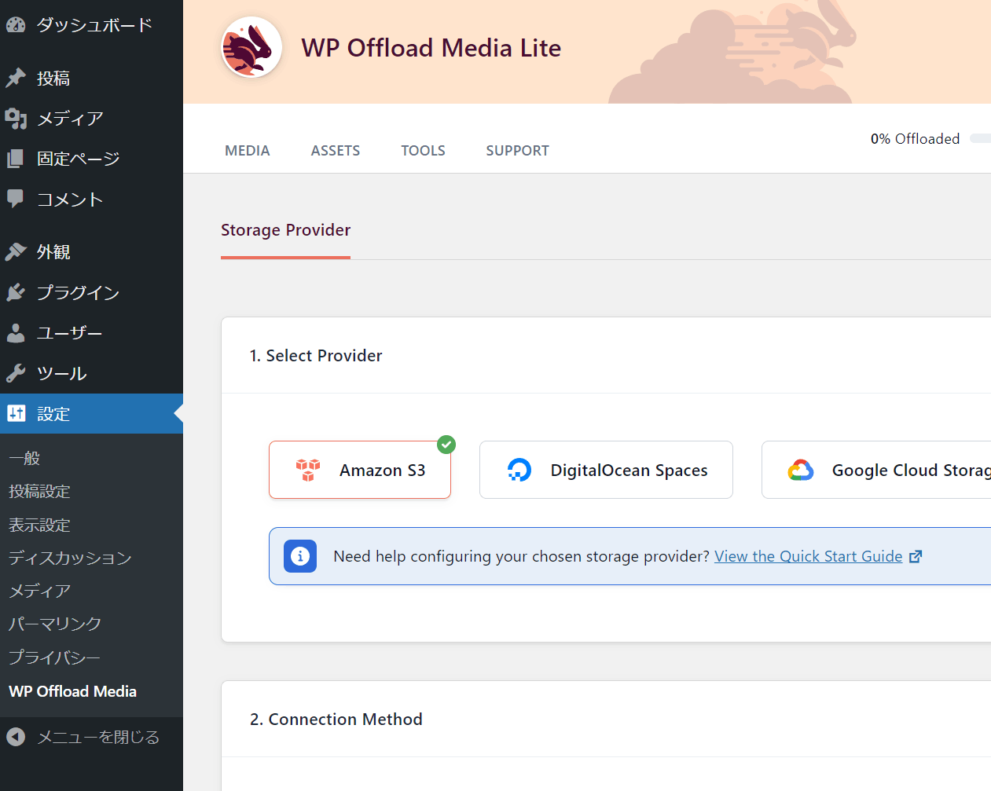Click the 1. Select Provider heading

316,356
